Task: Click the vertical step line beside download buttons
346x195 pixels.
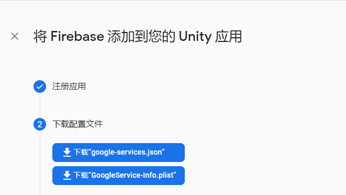Action: (x=40, y=165)
